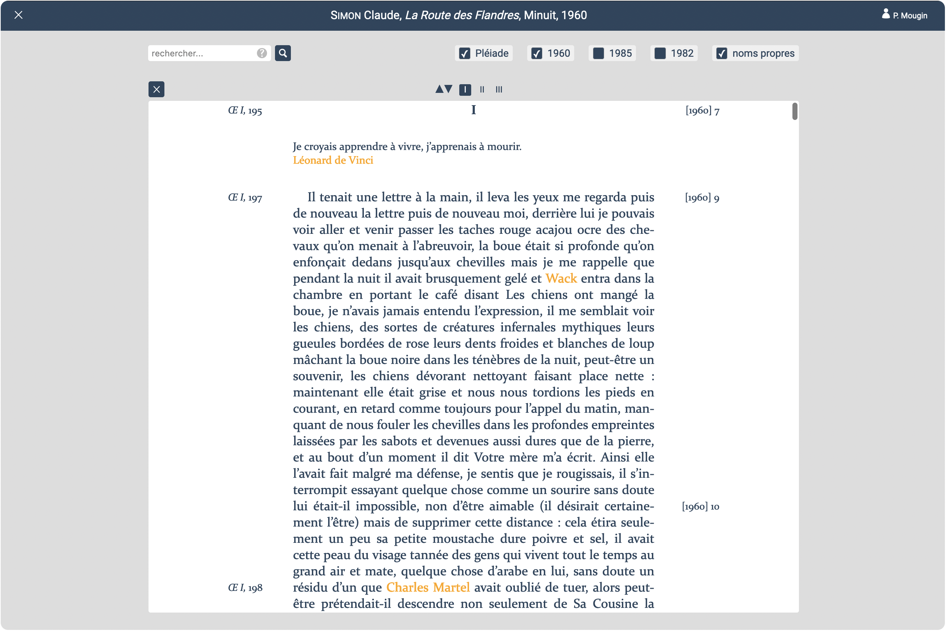The image size is (946, 631).
Task: Click the up triangle navigation arrow
Action: pyautogui.click(x=439, y=89)
